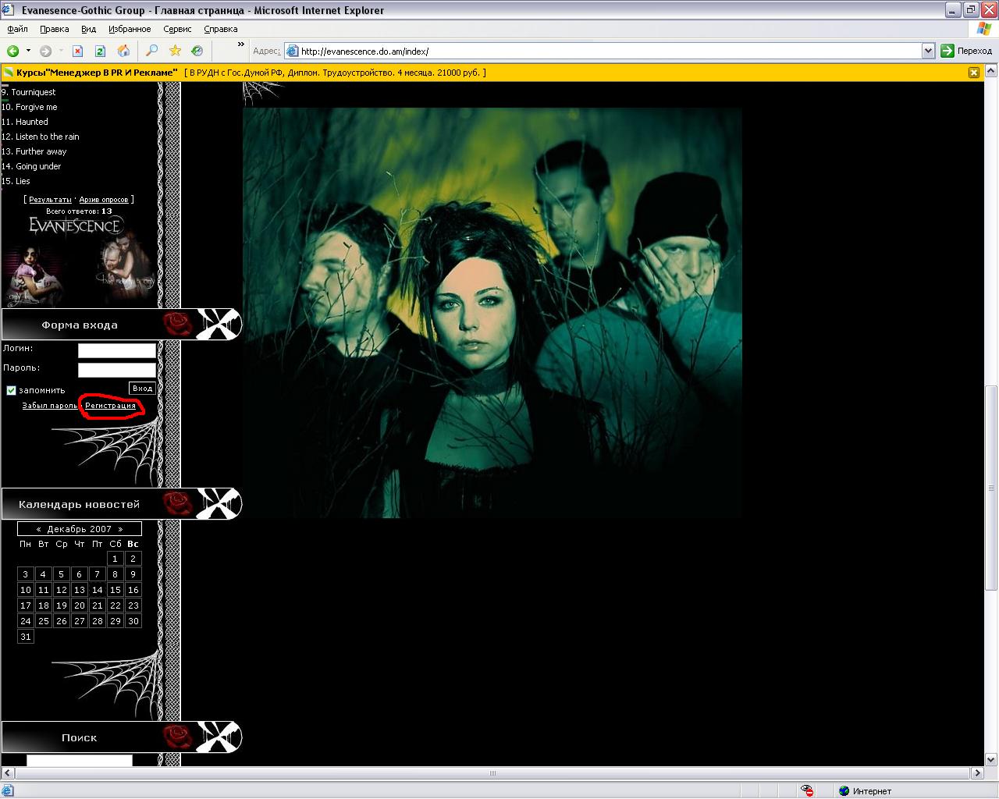The height and width of the screenshot is (799, 999).
Task: Select December 1 in calendar
Action: tap(115, 559)
